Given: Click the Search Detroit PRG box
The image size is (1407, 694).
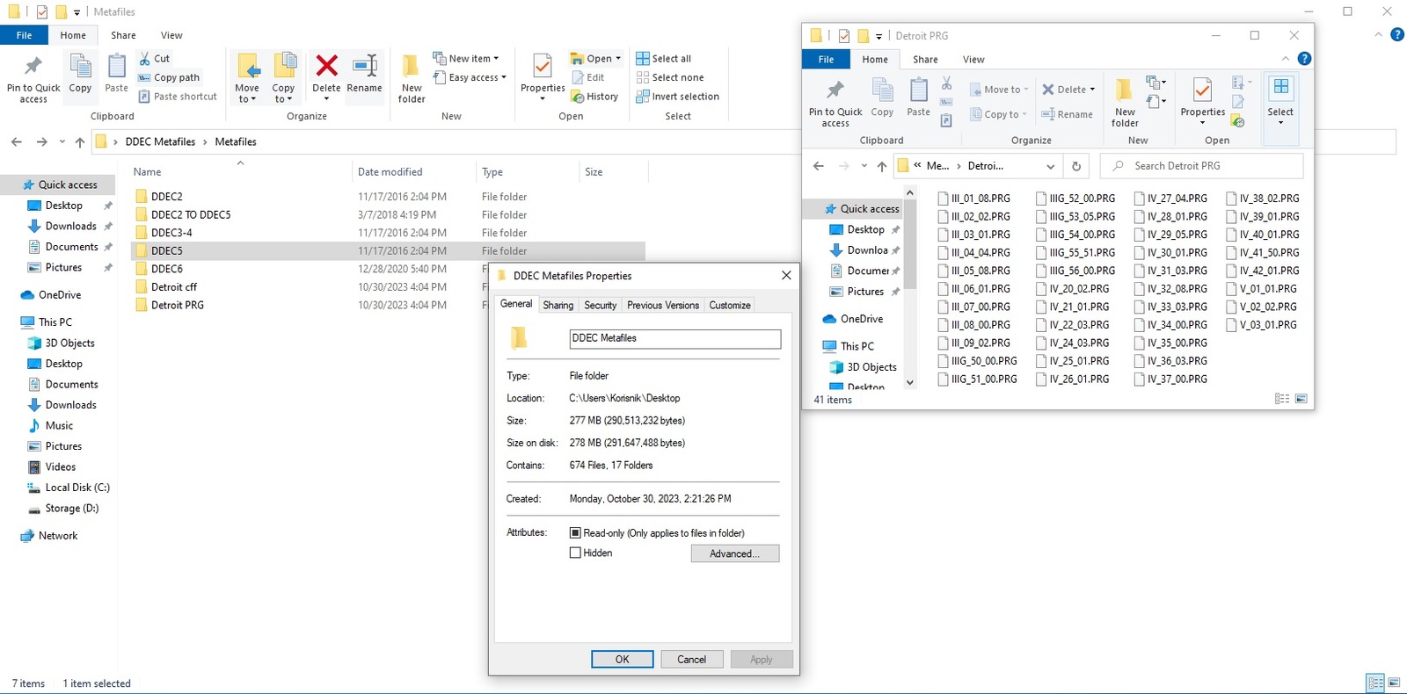Looking at the screenshot, I should 1201,166.
